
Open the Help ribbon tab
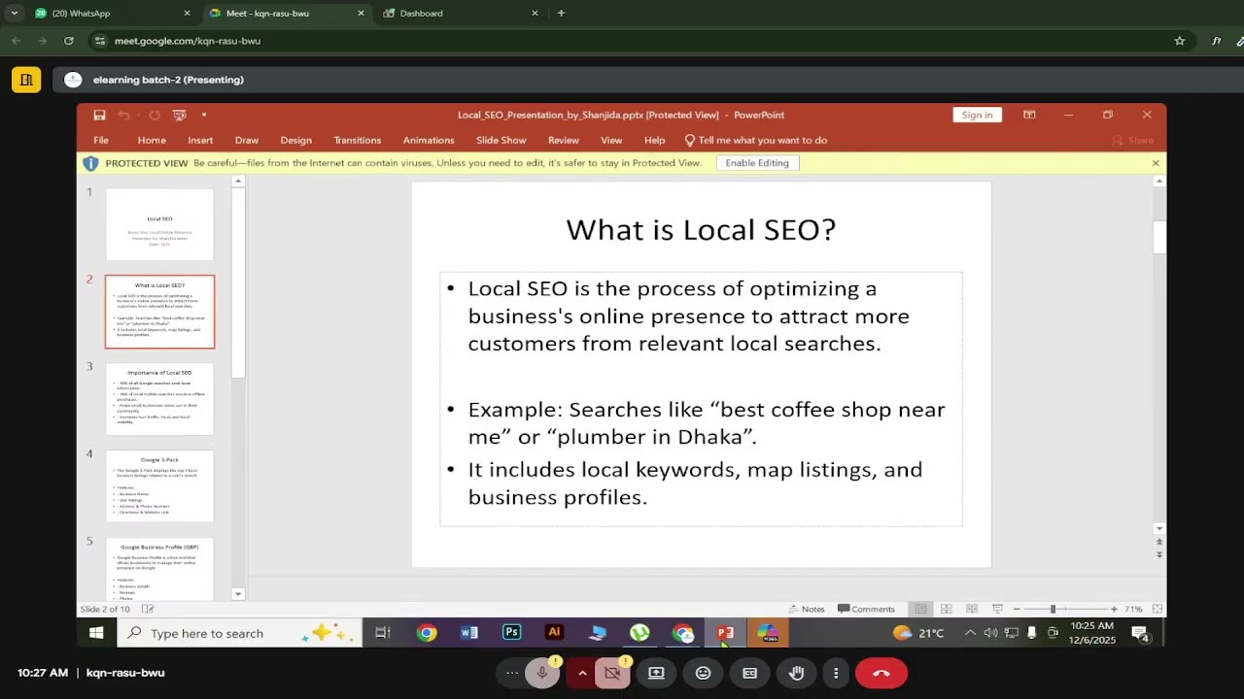[x=655, y=140]
